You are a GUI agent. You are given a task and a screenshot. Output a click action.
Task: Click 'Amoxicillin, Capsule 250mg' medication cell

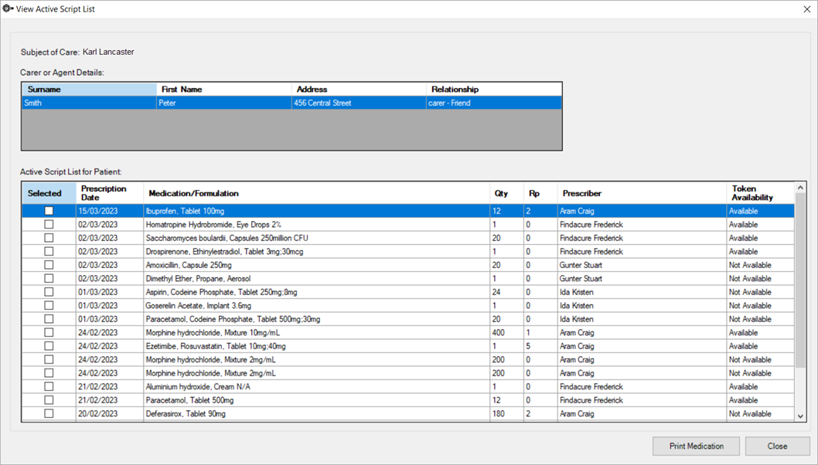point(317,265)
